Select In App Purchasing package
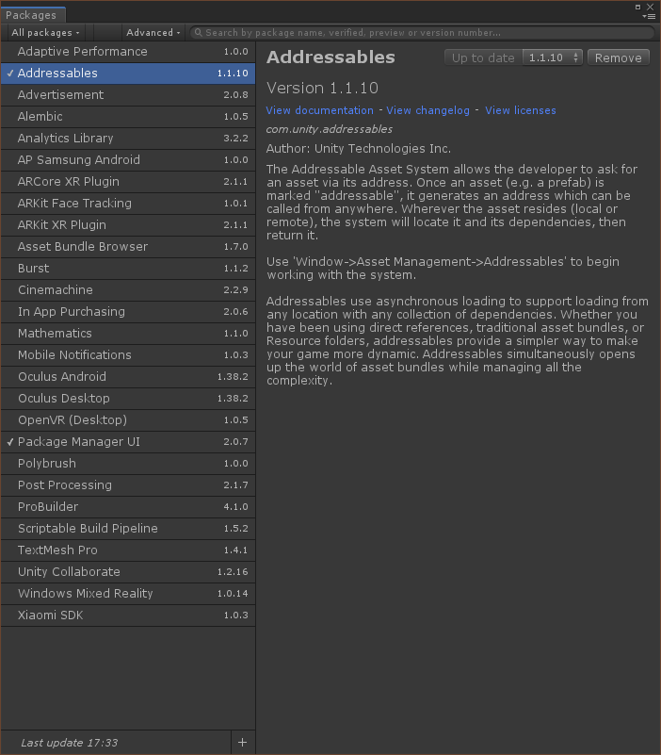Viewport: 661px width, 755px height. tap(128, 312)
